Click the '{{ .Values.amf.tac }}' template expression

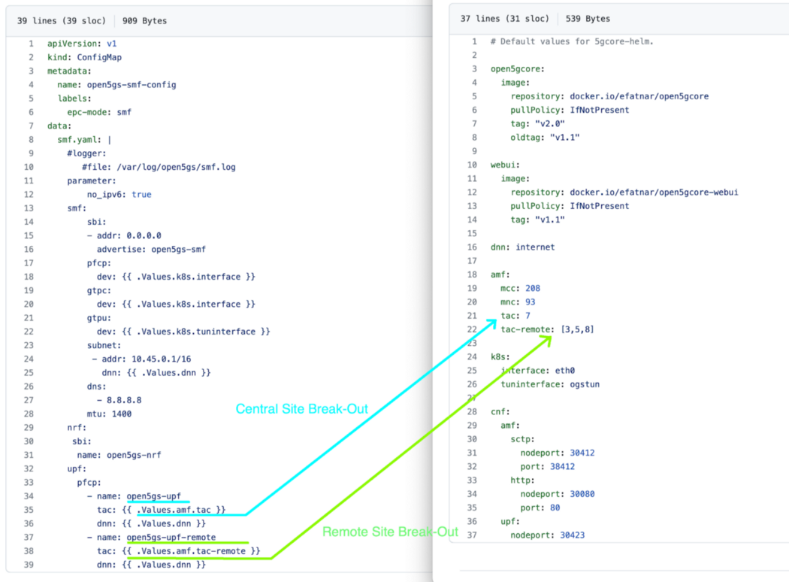pyautogui.click(x=177, y=510)
